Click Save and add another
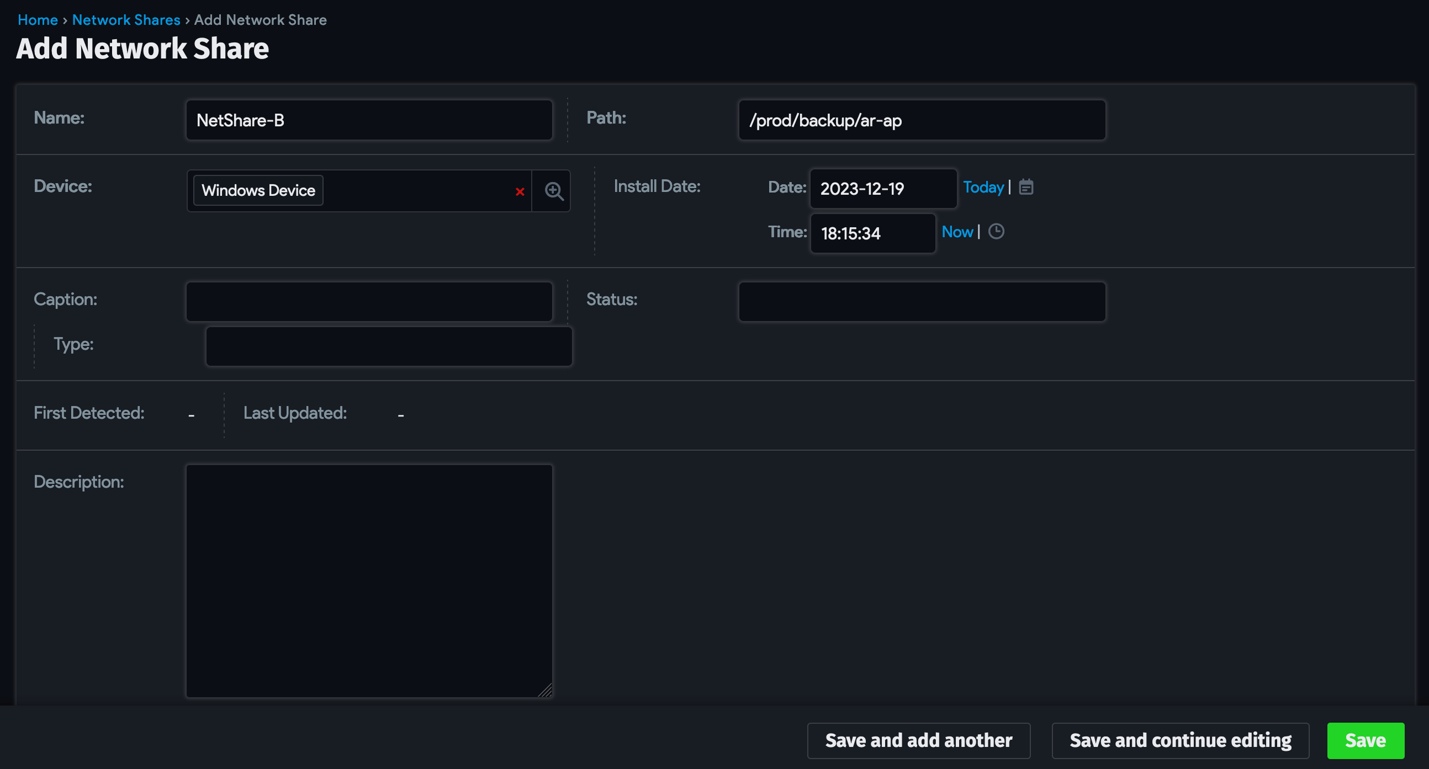 pos(918,740)
